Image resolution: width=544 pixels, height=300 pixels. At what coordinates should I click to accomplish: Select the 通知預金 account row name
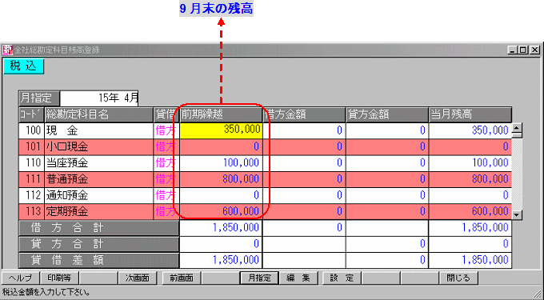click(99, 195)
